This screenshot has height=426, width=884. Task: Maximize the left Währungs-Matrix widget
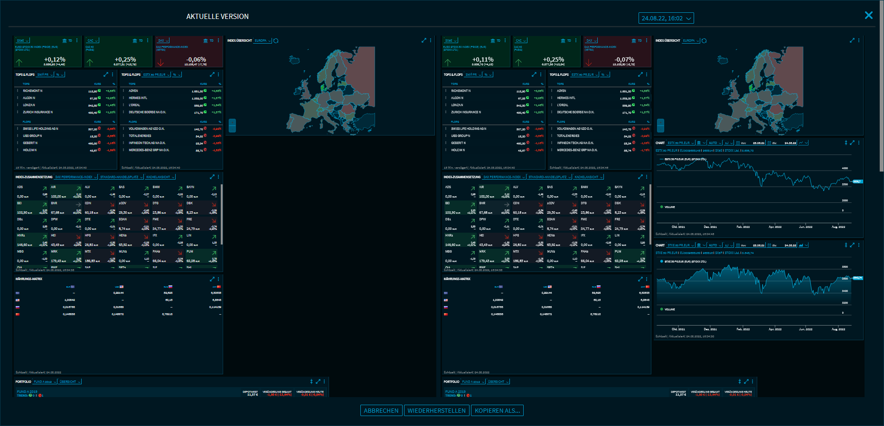coord(212,279)
